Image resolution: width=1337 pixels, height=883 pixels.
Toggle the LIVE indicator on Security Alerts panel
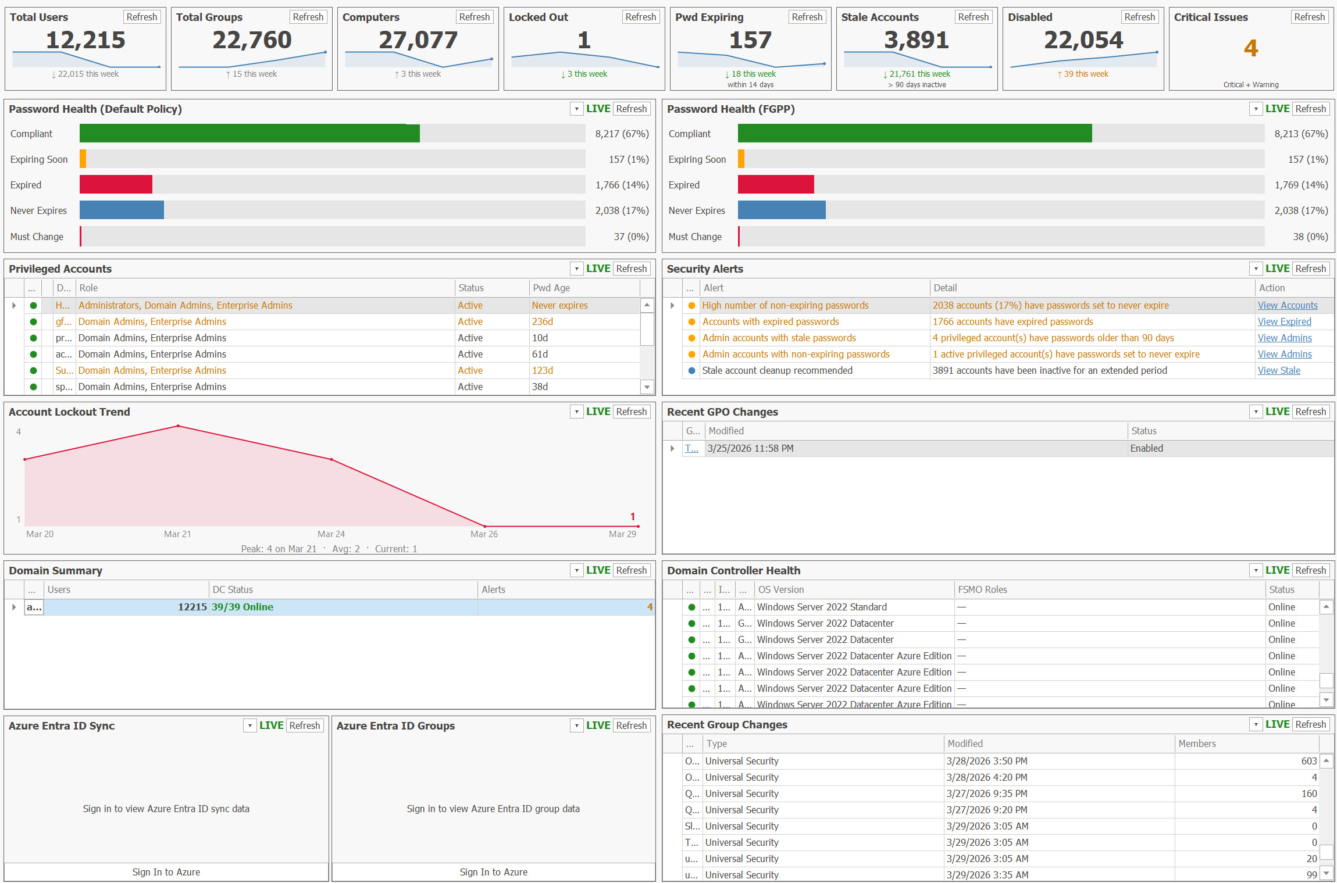1277,268
